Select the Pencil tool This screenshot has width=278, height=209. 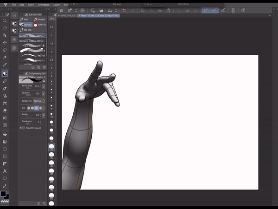tap(5, 81)
